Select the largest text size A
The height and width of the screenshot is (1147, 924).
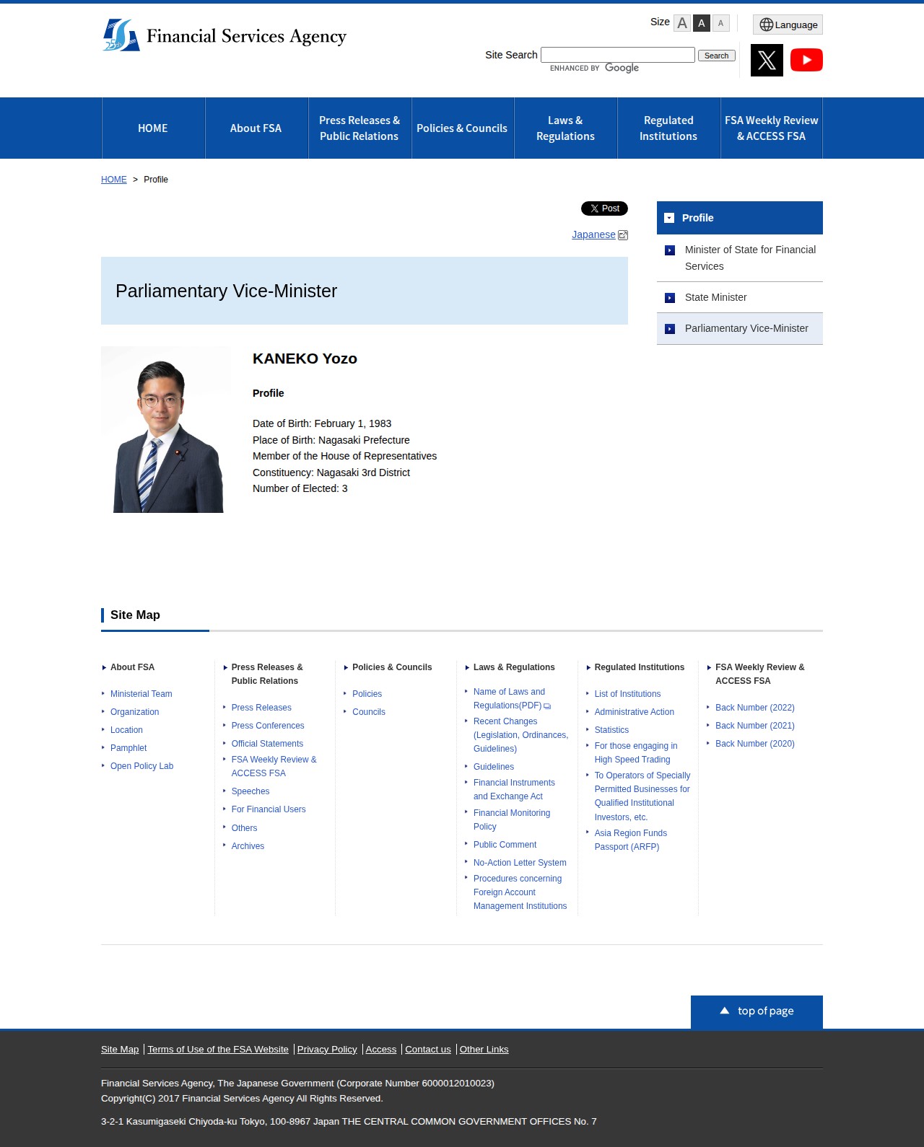681,23
